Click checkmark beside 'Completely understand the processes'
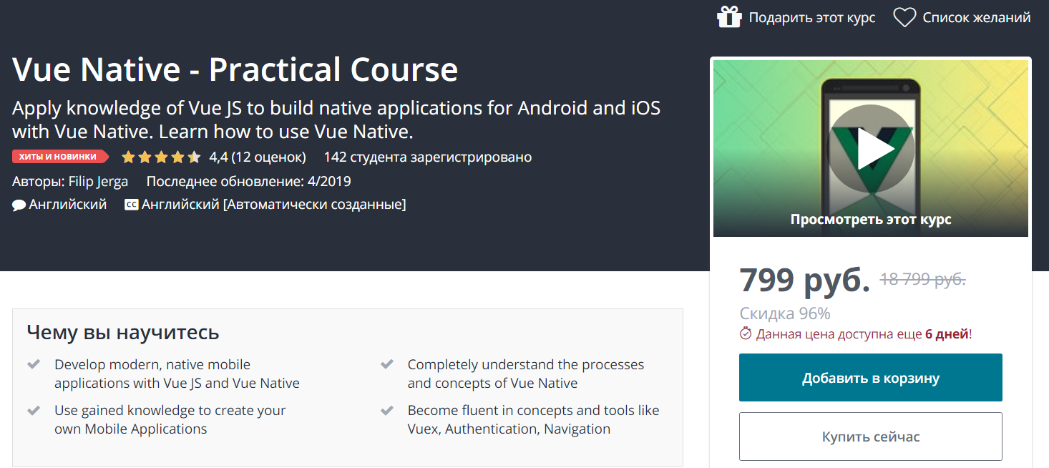Image resolution: width=1049 pixels, height=468 pixels. pyautogui.click(x=387, y=364)
